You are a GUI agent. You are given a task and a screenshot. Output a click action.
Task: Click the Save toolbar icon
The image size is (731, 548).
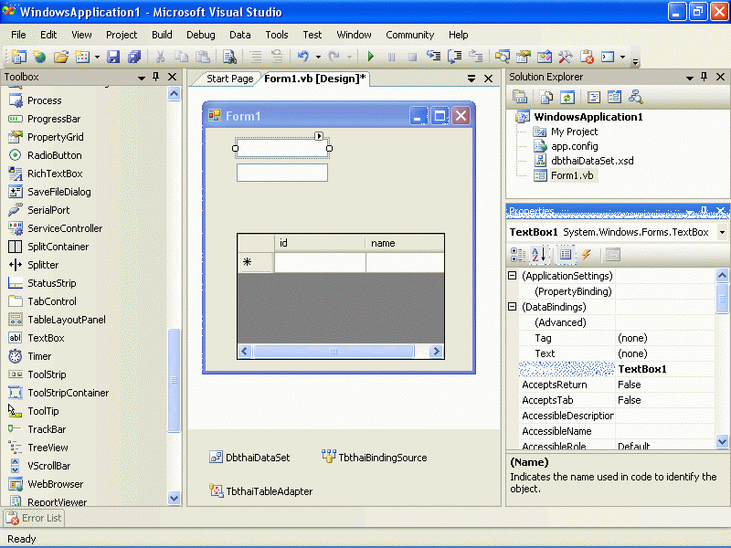pos(113,57)
